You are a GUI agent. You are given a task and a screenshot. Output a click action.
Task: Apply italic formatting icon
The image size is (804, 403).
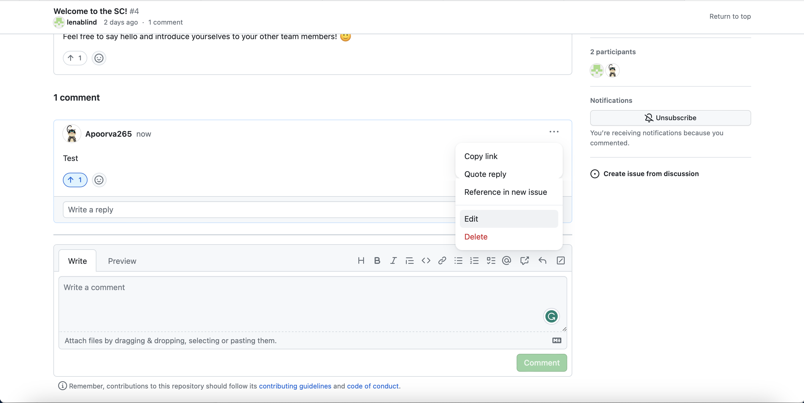point(393,260)
